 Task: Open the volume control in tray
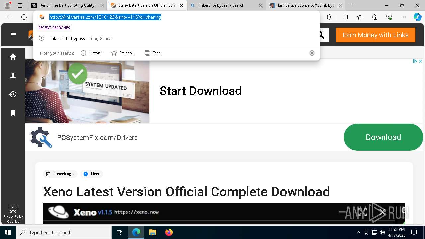point(382,232)
